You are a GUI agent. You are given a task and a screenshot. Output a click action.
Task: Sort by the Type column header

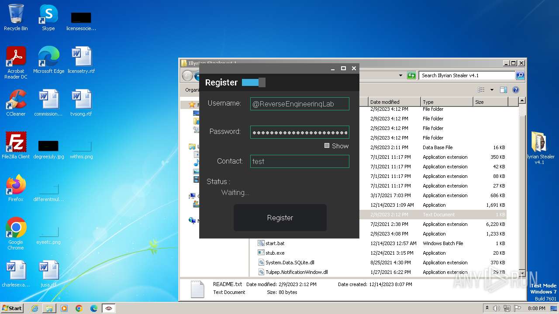(447, 102)
